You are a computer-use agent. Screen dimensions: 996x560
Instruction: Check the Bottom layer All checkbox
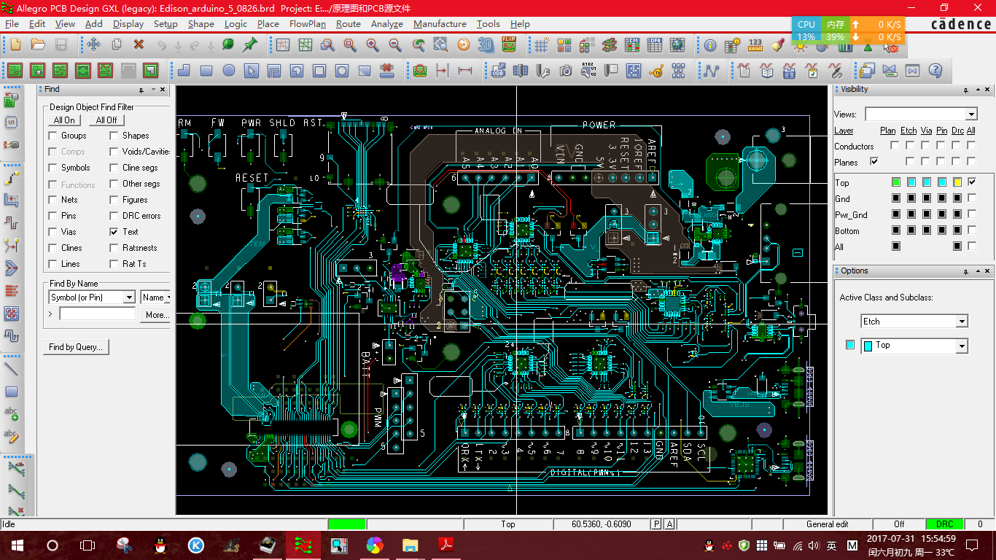[972, 230]
